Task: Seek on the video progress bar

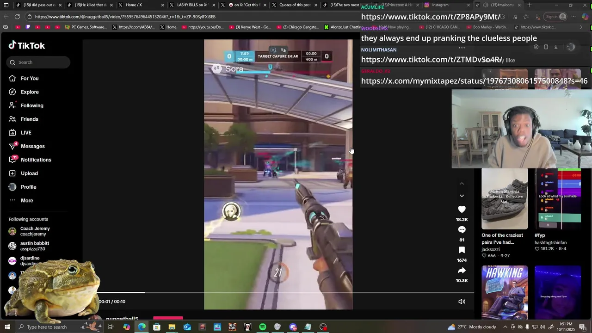Action: pyautogui.click(x=286, y=293)
